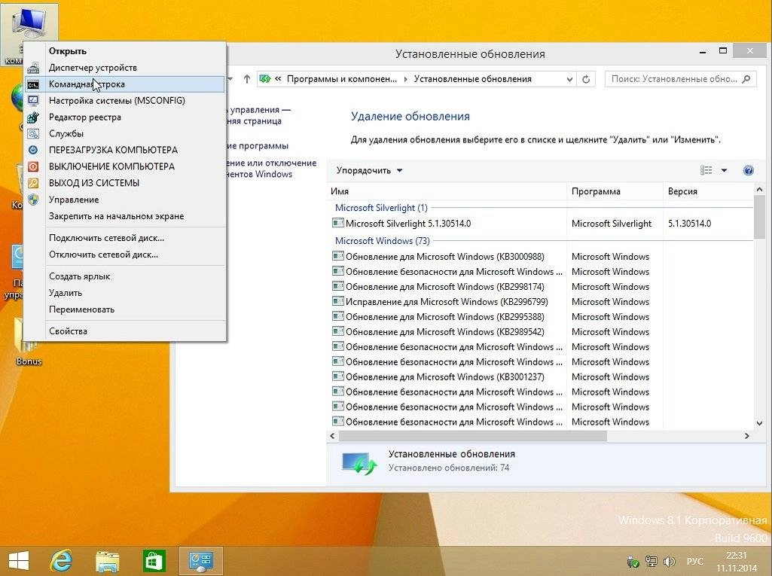
Task: Open the Упорядочить dropdown
Action: (369, 170)
